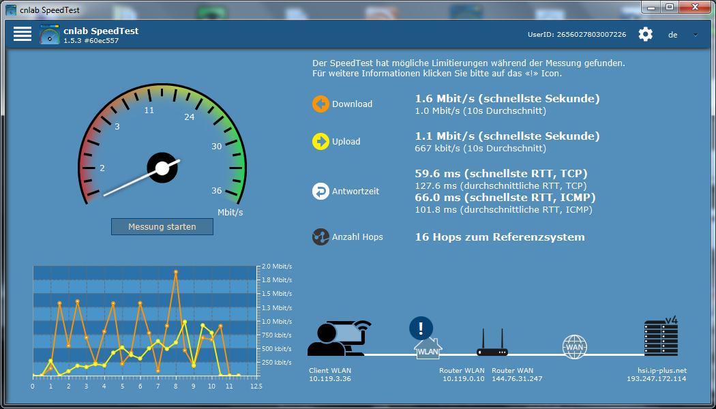Click '59.6 ms (schnellste RTT, TCP)' value

[501, 173]
